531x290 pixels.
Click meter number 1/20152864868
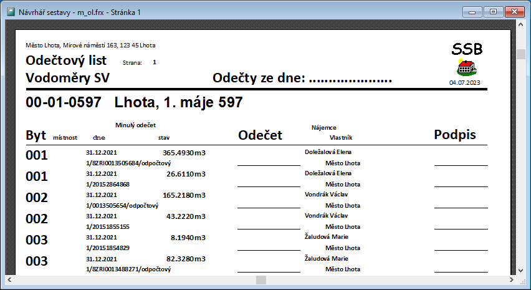click(107, 184)
